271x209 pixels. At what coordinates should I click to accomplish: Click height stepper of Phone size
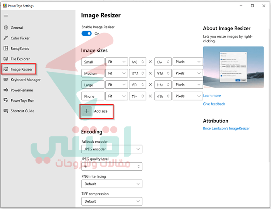(168, 96)
